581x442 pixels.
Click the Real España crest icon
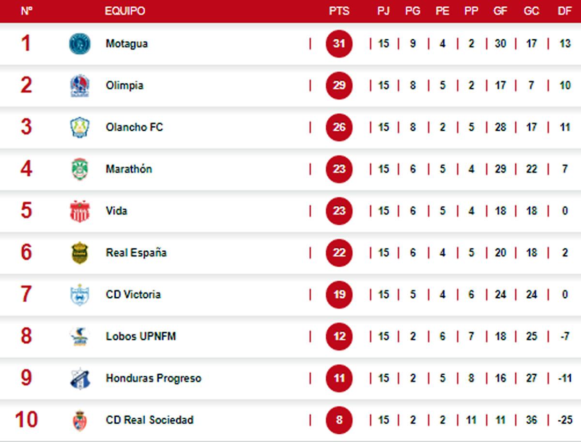[x=80, y=253]
